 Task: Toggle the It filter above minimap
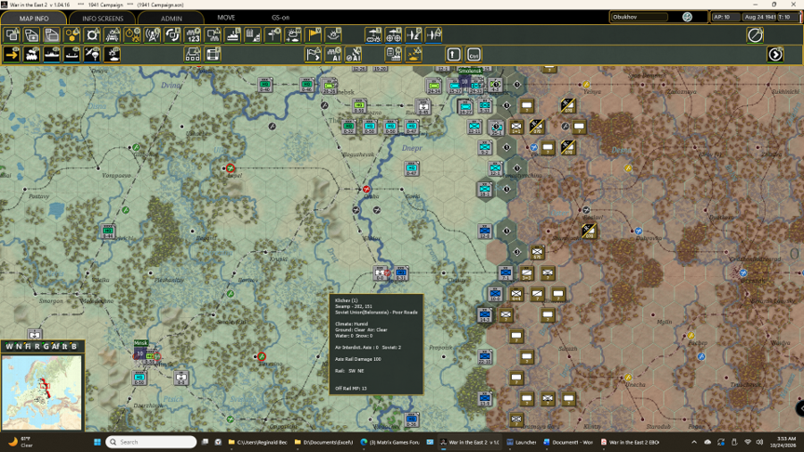[x=64, y=346]
